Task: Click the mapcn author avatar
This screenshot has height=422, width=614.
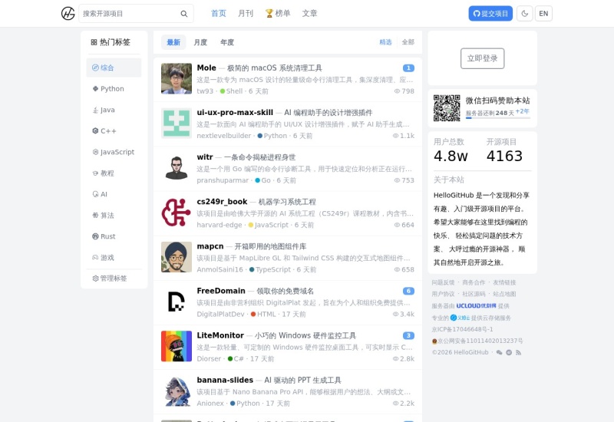Action: 177,257
